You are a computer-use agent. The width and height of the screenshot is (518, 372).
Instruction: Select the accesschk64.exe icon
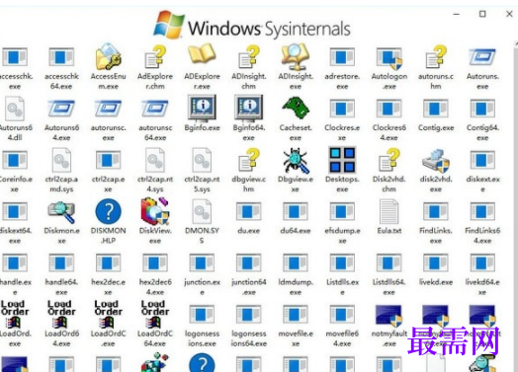[61, 57]
